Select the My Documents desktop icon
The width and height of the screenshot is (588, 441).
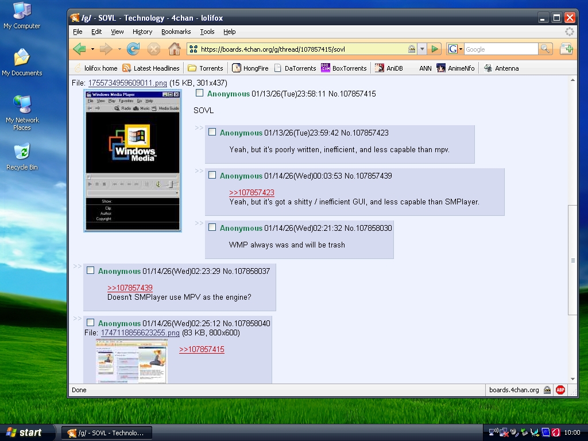click(22, 63)
